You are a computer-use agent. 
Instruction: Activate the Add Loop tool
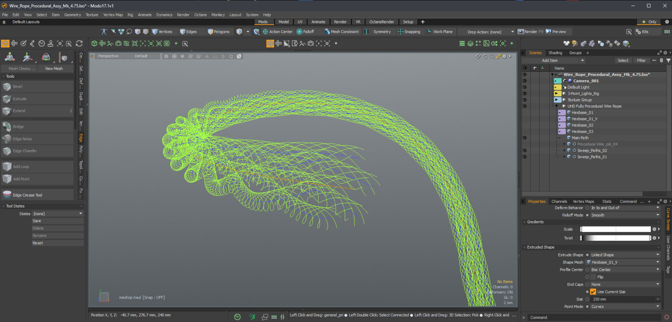point(38,167)
